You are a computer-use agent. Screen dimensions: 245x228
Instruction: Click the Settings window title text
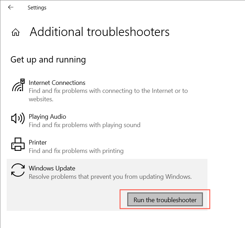coord(37,7)
